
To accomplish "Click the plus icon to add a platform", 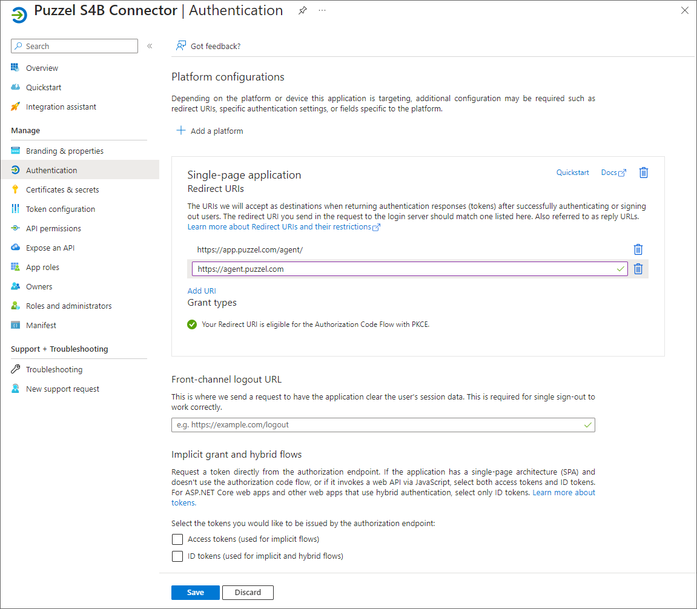I will [180, 131].
